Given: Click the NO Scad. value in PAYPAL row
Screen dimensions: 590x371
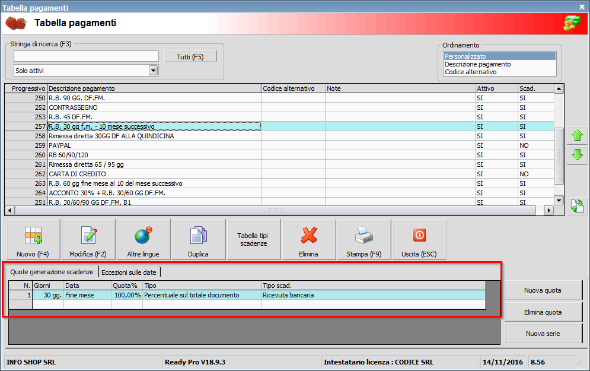Looking at the screenshot, I should (x=524, y=145).
